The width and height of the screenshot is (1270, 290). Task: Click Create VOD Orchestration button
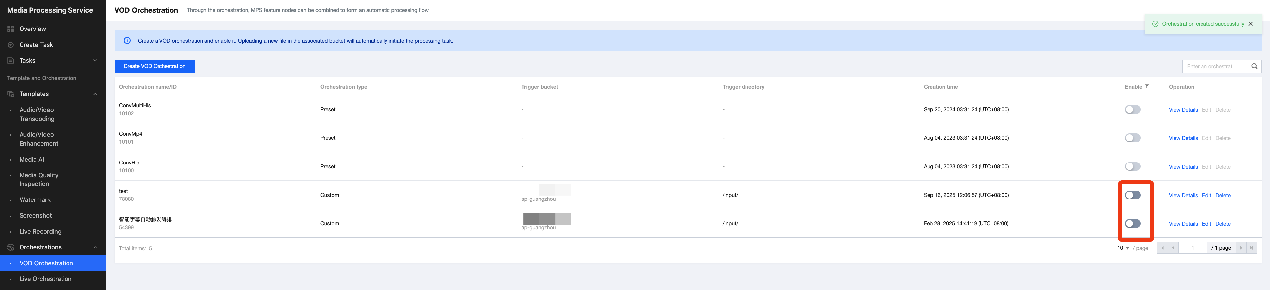154,66
